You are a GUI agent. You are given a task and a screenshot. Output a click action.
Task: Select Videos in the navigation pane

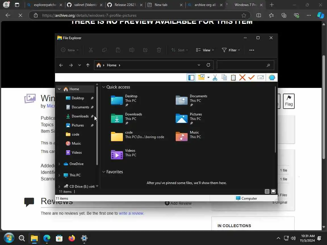[x=77, y=153]
